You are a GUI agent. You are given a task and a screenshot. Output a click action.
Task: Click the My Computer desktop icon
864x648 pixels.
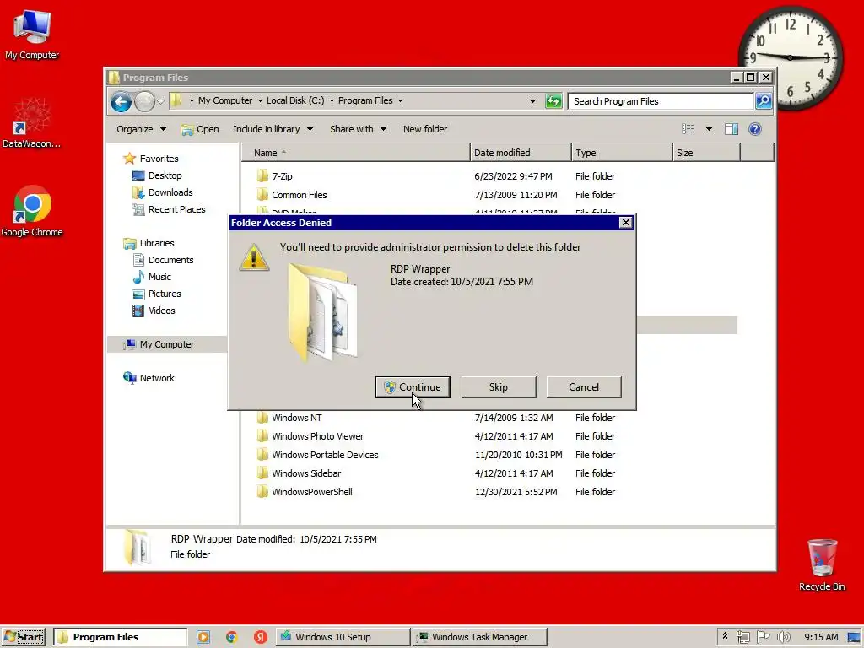pos(32,34)
